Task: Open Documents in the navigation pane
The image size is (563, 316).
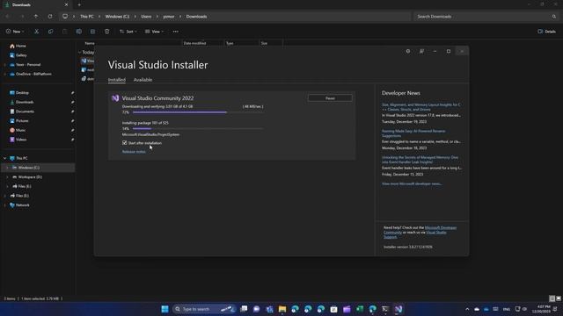Action: click(x=25, y=111)
